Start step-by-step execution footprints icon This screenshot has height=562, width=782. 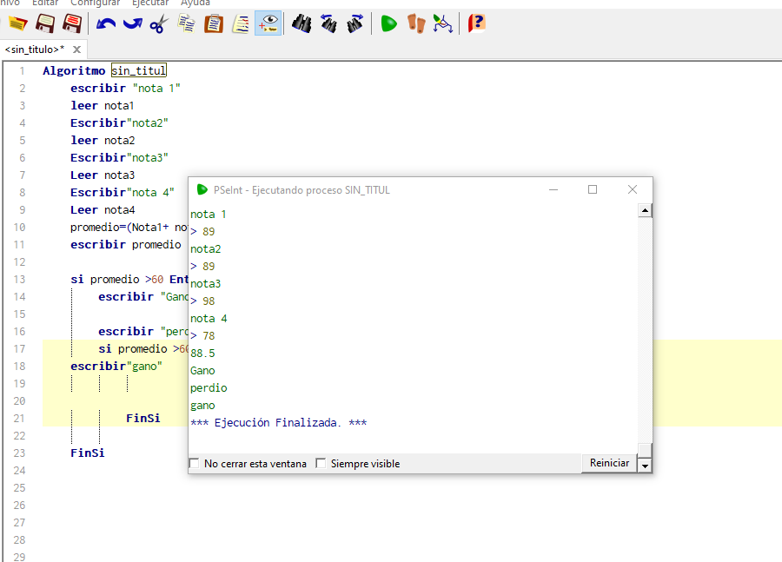(x=416, y=23)
